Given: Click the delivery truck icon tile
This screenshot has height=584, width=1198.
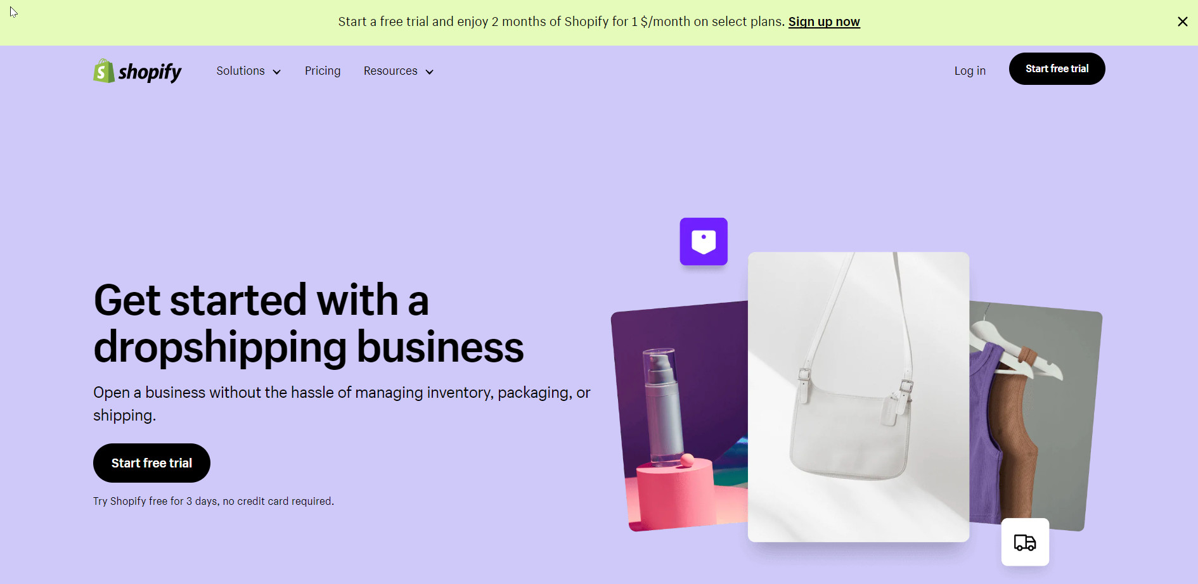Looking at the screenshot, I should pos(1025,542).
